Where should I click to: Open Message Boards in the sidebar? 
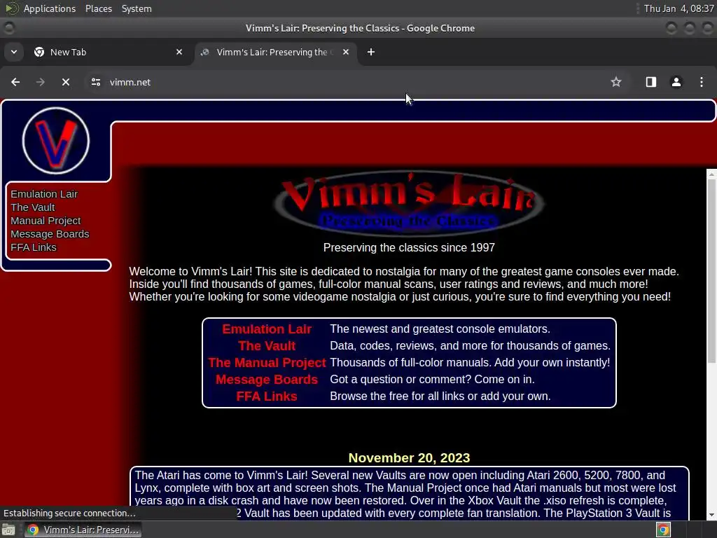(x=50, y=234)
